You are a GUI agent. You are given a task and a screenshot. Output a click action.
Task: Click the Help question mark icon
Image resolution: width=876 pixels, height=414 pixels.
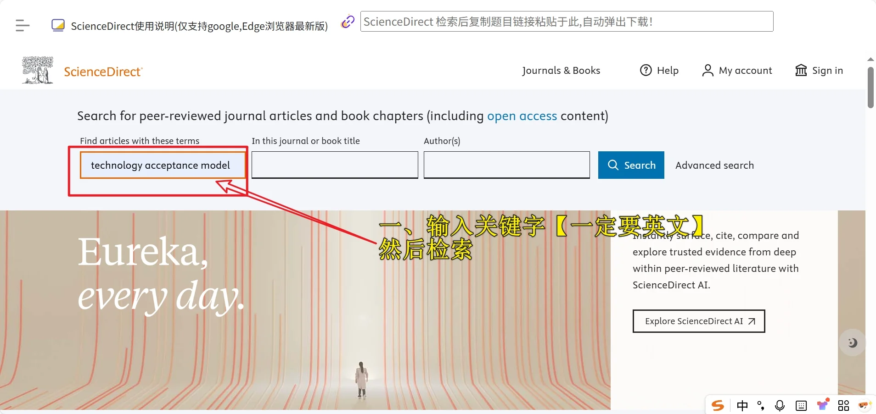(646, 70)
